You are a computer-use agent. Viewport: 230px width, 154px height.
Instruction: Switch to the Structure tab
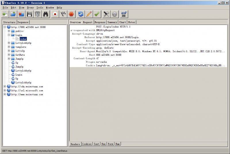(9, 22)
